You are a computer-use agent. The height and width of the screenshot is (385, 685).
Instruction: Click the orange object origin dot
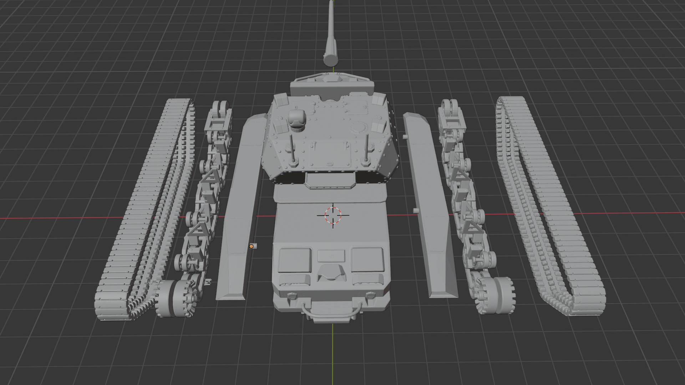tap(251, 246)
